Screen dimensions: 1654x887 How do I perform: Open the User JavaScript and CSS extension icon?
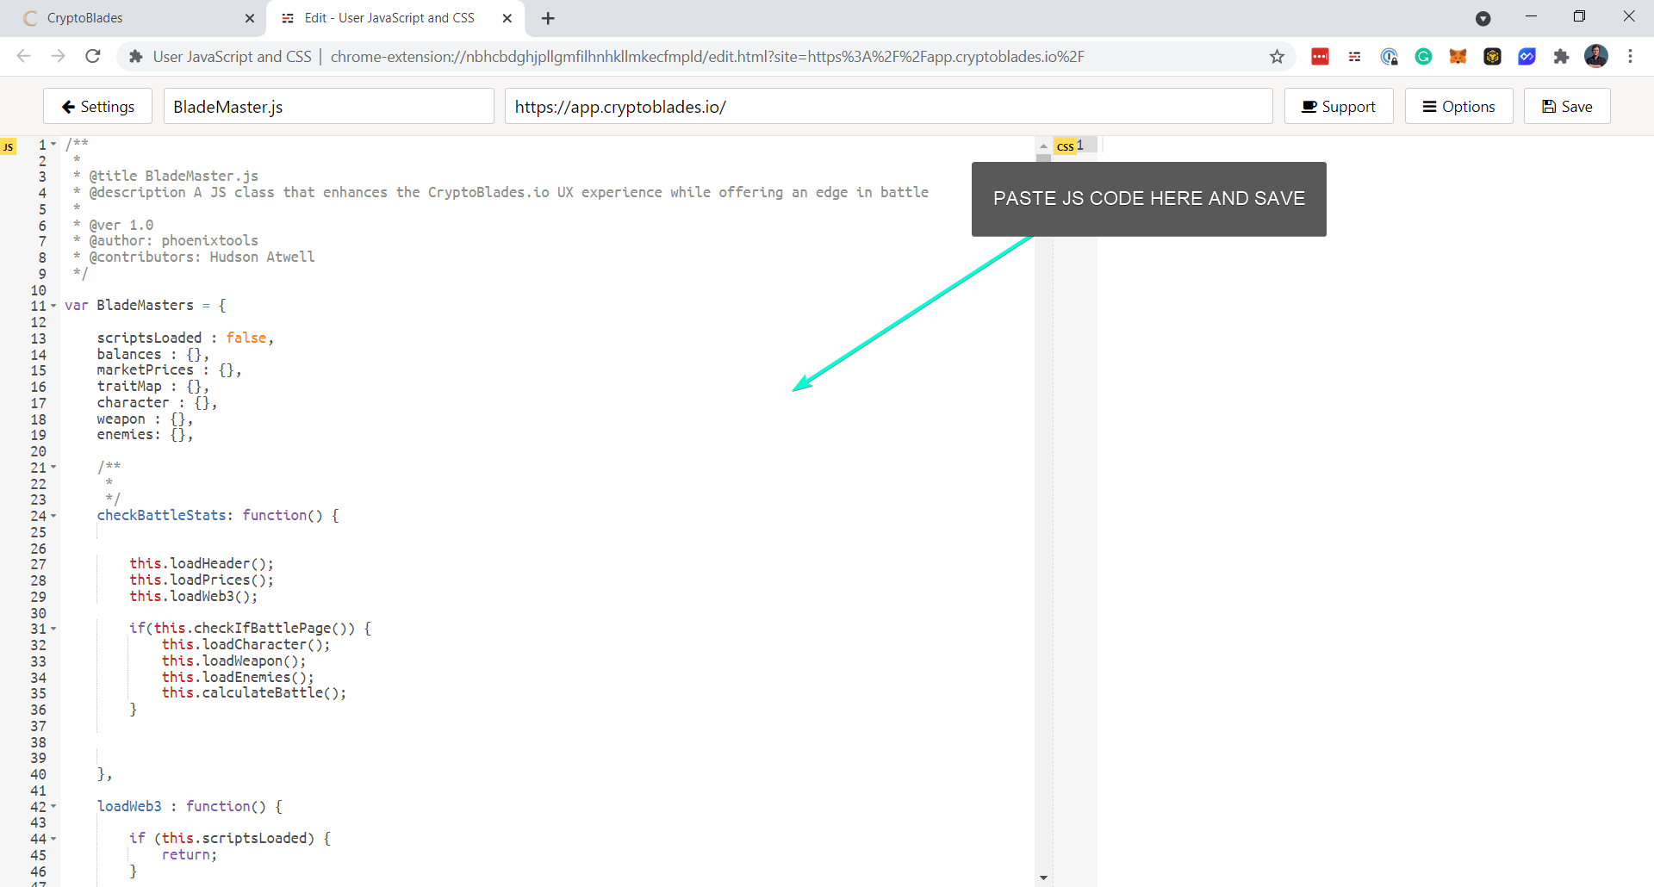pos(1354,57)
